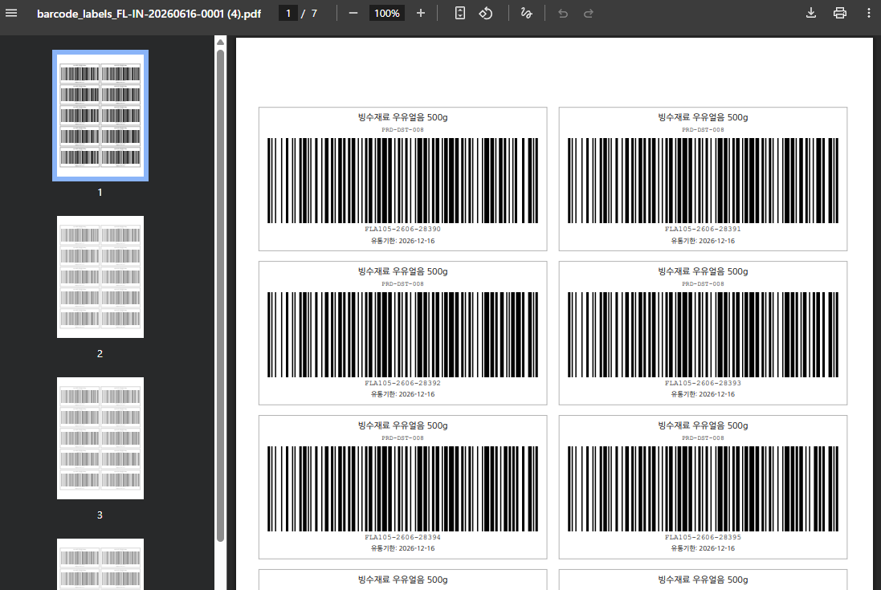Click the barcode labeled FLA105-2606-28391
The height and width of the screenshot is (590, 881).
pos(703,180)
